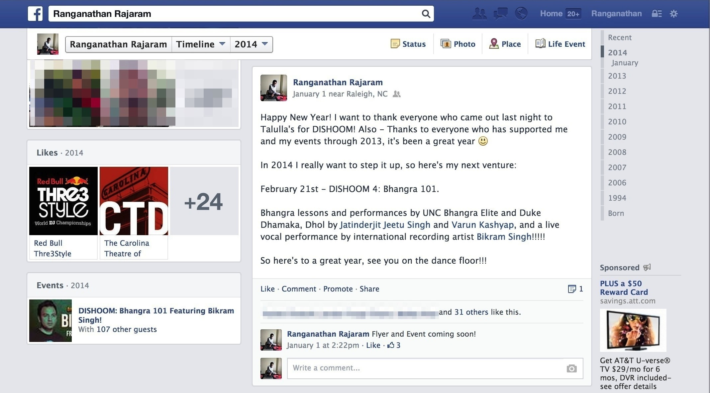Viewport: 710px width, 393px height.
Task: Click the camera icon in comment box
Action: [x=571, y=368]
